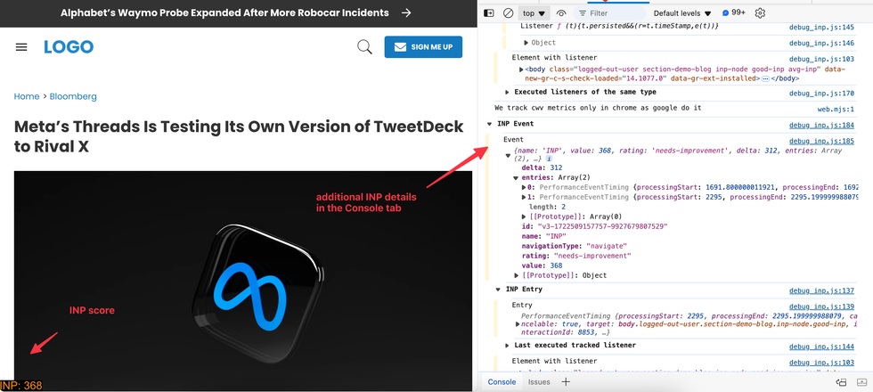The height and width of the screenshot is (392, 873).
Task: Select the 'delta: 312' property line
Action: (542, 167)
